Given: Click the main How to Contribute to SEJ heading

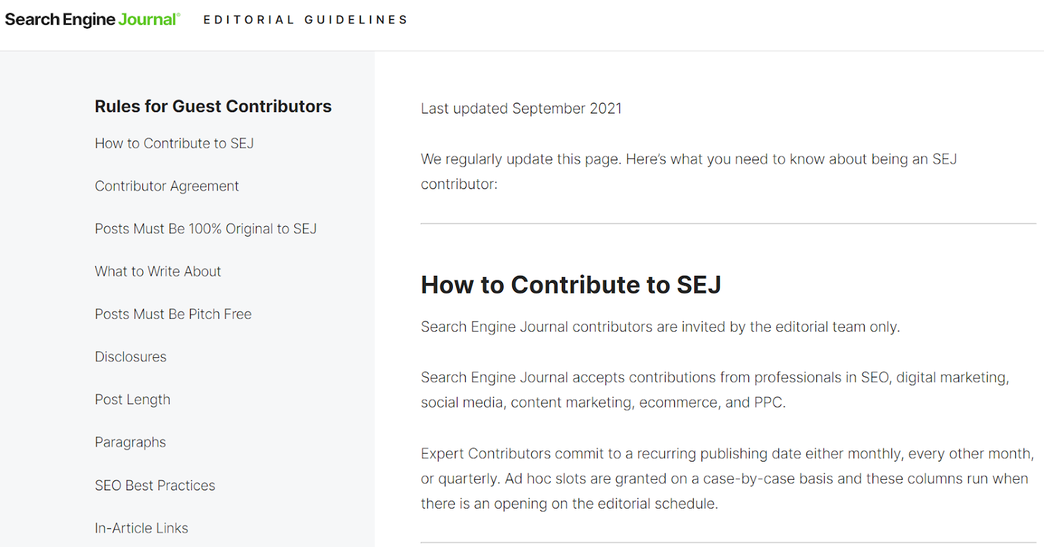Looking at the screenshot, I should click(570, 285).
